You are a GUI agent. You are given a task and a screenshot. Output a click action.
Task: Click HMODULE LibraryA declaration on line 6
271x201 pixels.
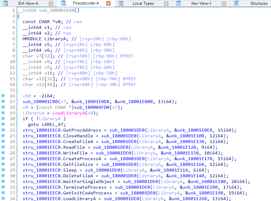45,39
